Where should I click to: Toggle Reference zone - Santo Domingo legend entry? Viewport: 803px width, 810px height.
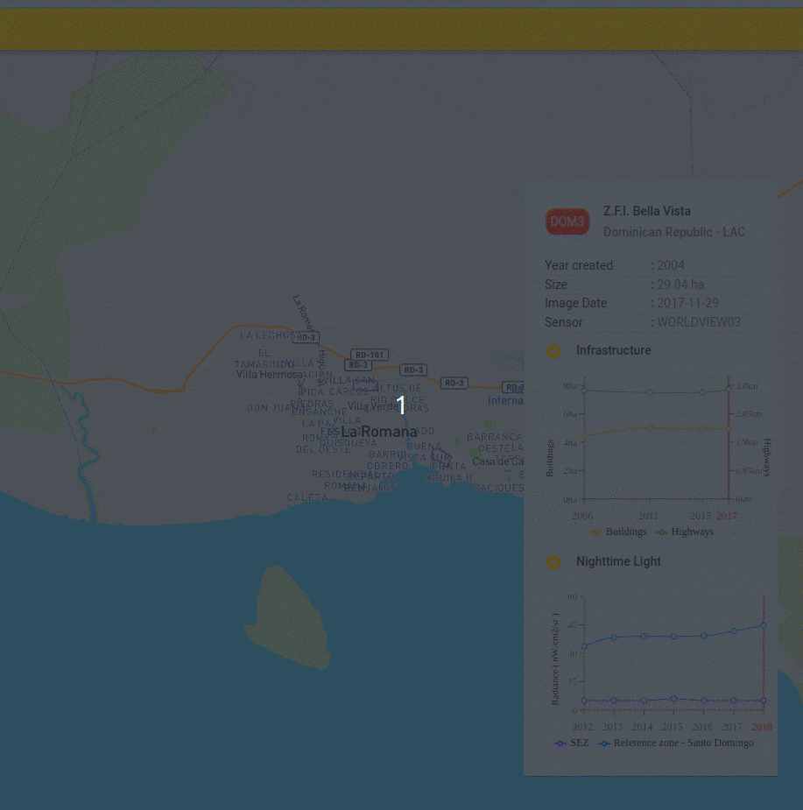point(675,743)
